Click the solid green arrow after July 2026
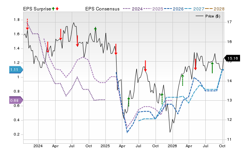Image resolution: width=247 pixels, height=148 pixels. (212, 68)
